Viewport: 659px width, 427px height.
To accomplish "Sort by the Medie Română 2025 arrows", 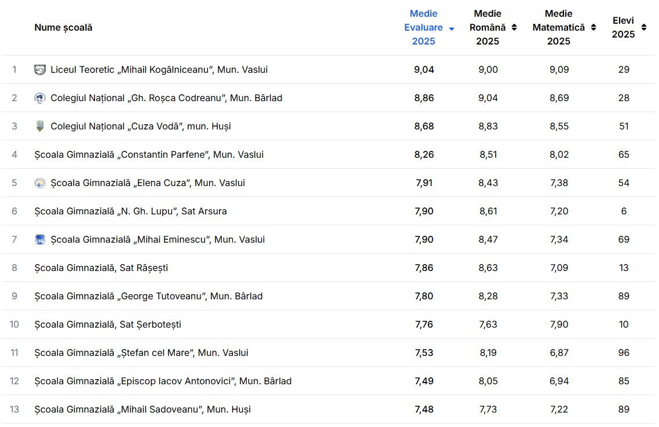I will point(514,28).
